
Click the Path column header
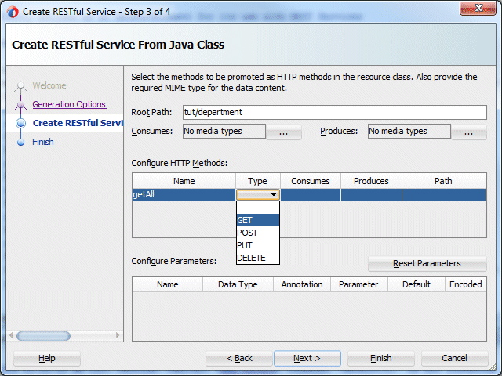444,181
